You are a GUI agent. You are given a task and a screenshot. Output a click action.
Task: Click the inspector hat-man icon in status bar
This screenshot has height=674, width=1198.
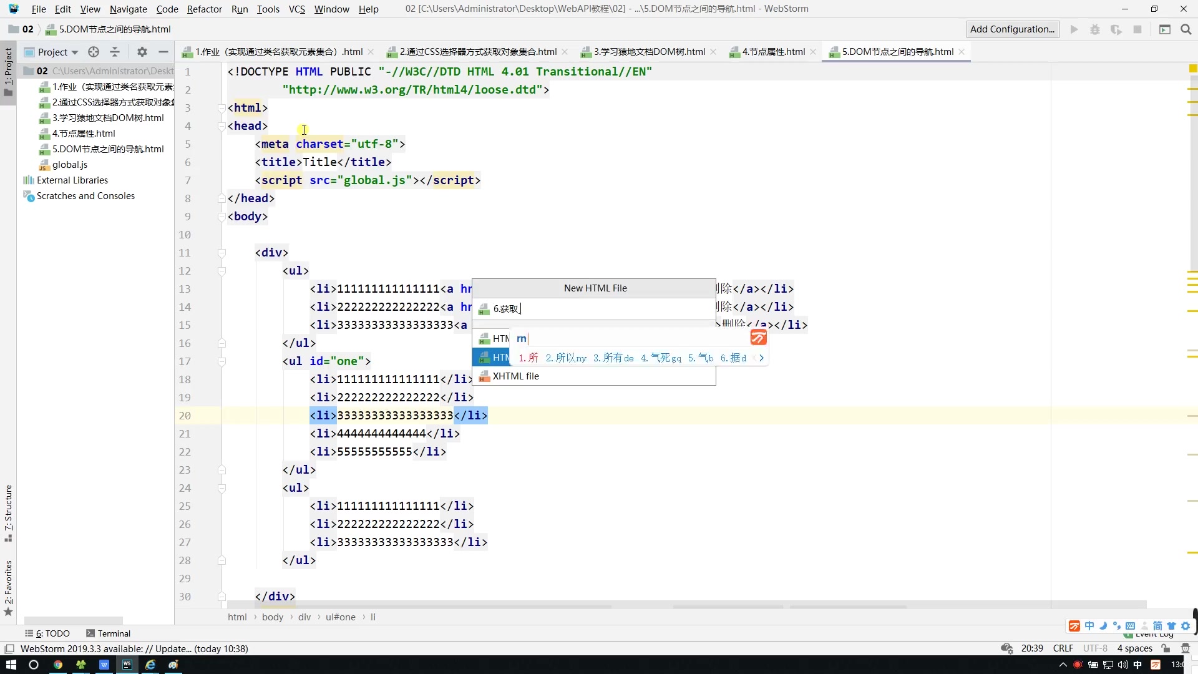(x=1186, y=648)
